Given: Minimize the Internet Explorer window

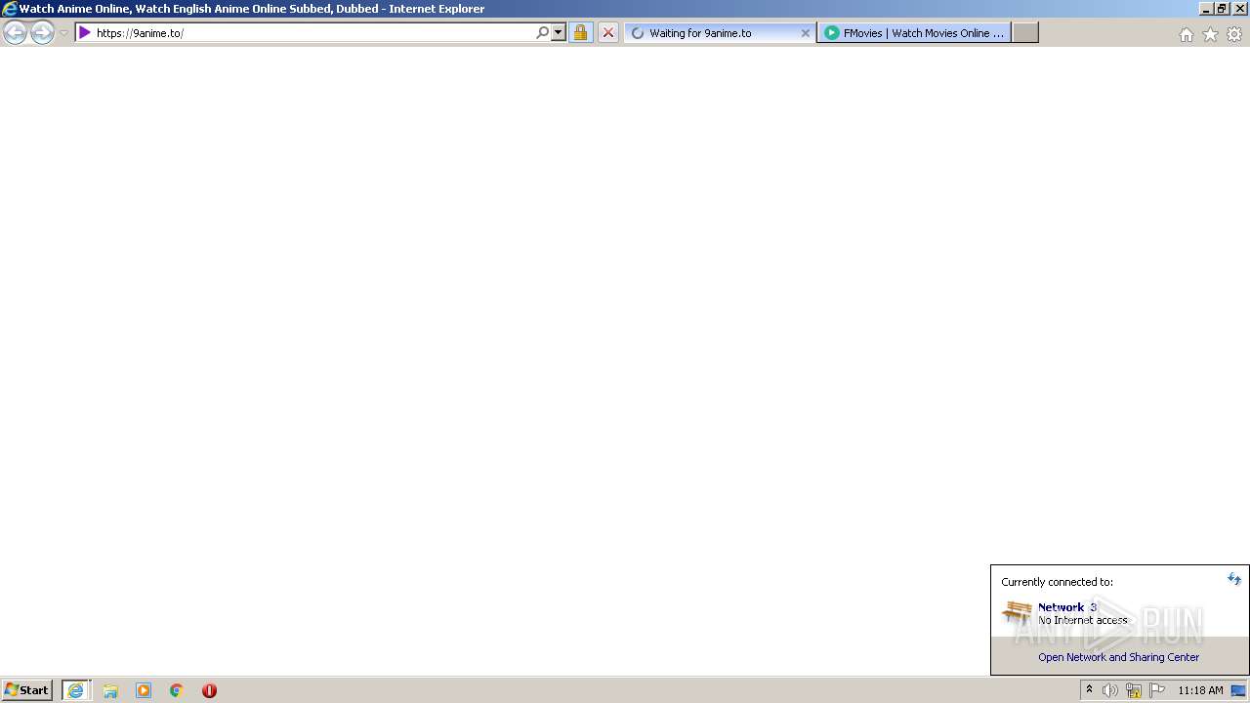Looking at the screenshot, I should [1206, 9].
